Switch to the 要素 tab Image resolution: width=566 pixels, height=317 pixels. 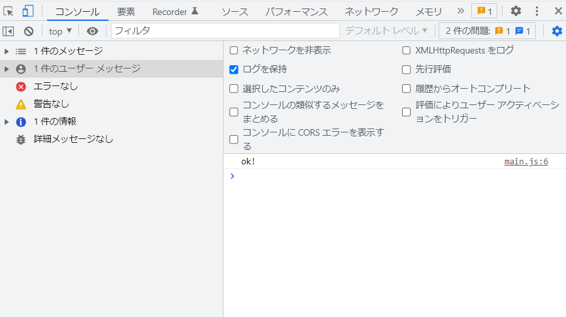click(x=126, y=12)
